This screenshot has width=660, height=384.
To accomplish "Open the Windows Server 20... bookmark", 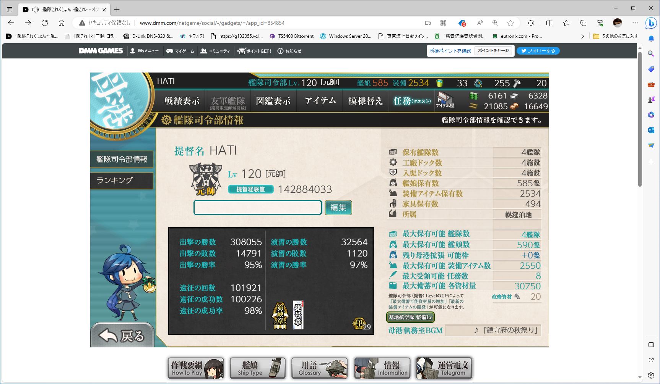I will pyautogui.click(x=346, y=36).
